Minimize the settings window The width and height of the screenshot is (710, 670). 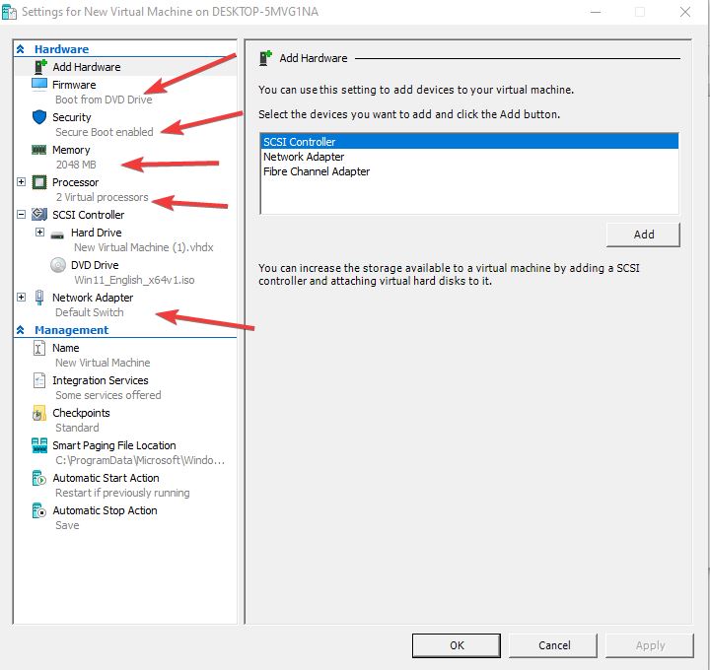596,12
